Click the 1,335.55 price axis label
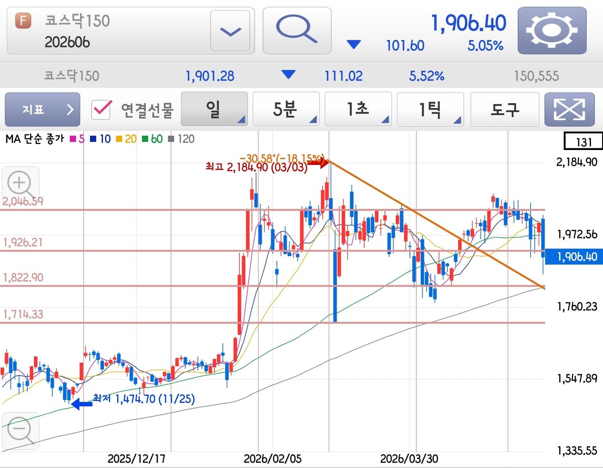The width and height of the screenshot is (603, 468). point(577,450)
